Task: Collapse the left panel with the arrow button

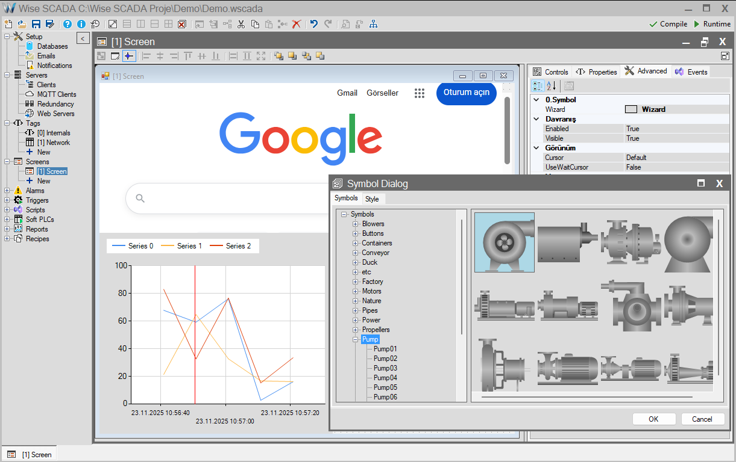Action: click(x=84, y=38)
